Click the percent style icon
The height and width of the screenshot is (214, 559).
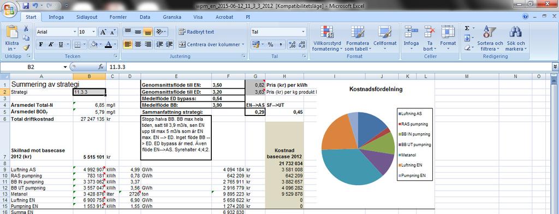coord(270,45)
